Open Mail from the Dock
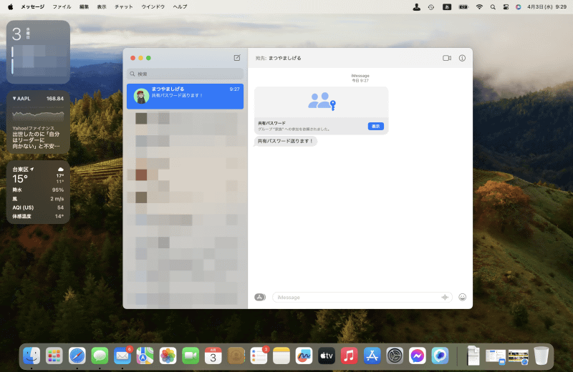573x372 pixels. tap(122, 356)
